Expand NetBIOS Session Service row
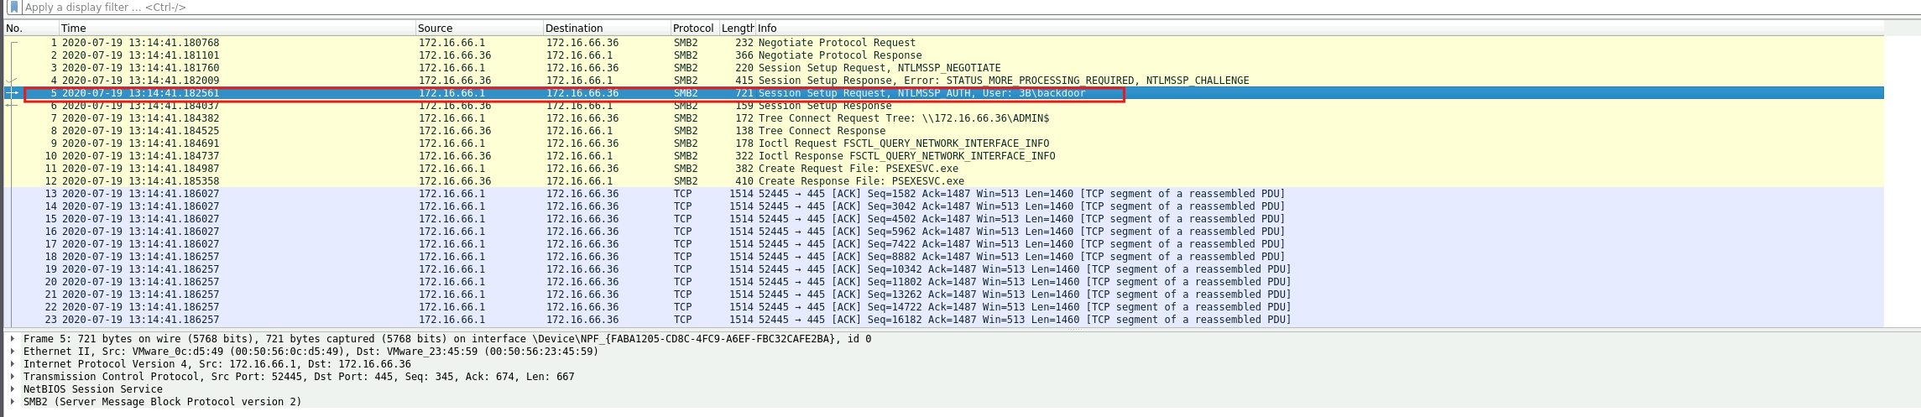 13,389
